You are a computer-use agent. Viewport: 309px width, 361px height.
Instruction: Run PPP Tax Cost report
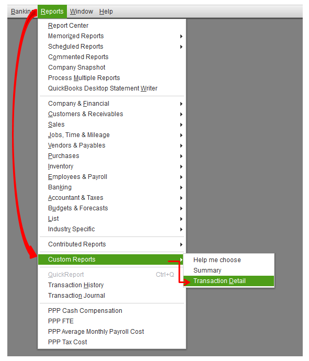pyautogui.click(x=67, y=342)
